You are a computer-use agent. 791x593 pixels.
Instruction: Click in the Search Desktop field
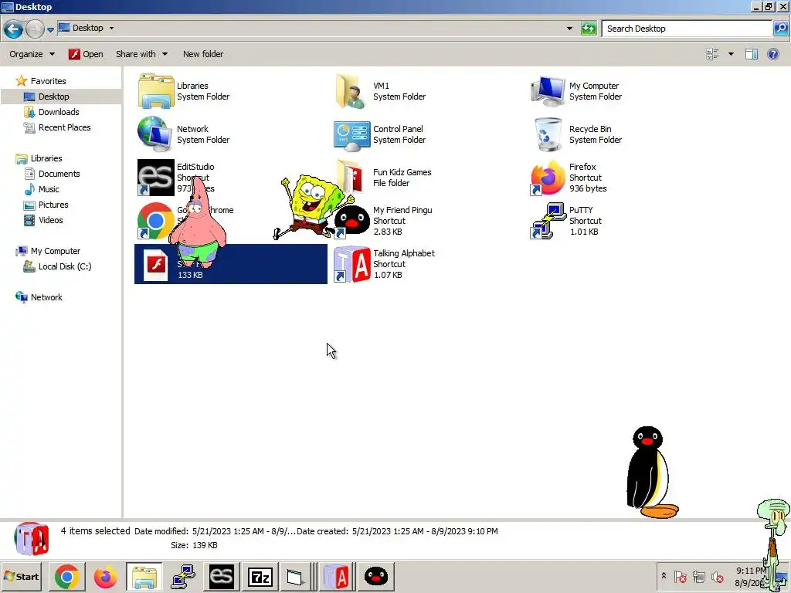point(687,29)
